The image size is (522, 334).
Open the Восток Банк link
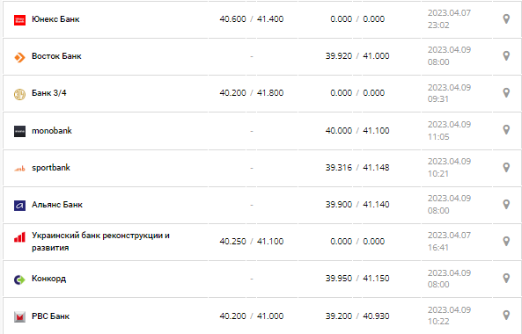click(56, 56)
